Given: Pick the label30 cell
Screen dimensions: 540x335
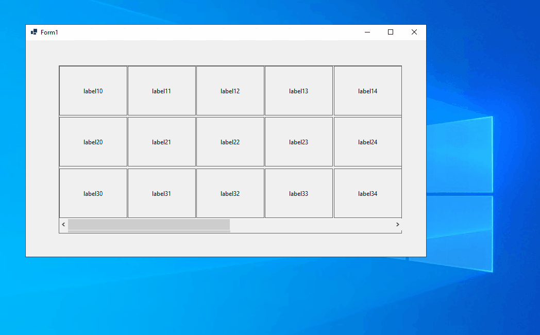Looking at the screenshot, I should coord(93,193).
